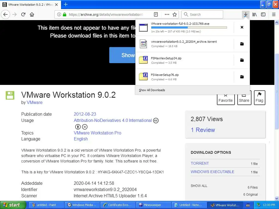Go back using the browser back arrow
This screenshot has height=209, width=279.
point(5,14)
